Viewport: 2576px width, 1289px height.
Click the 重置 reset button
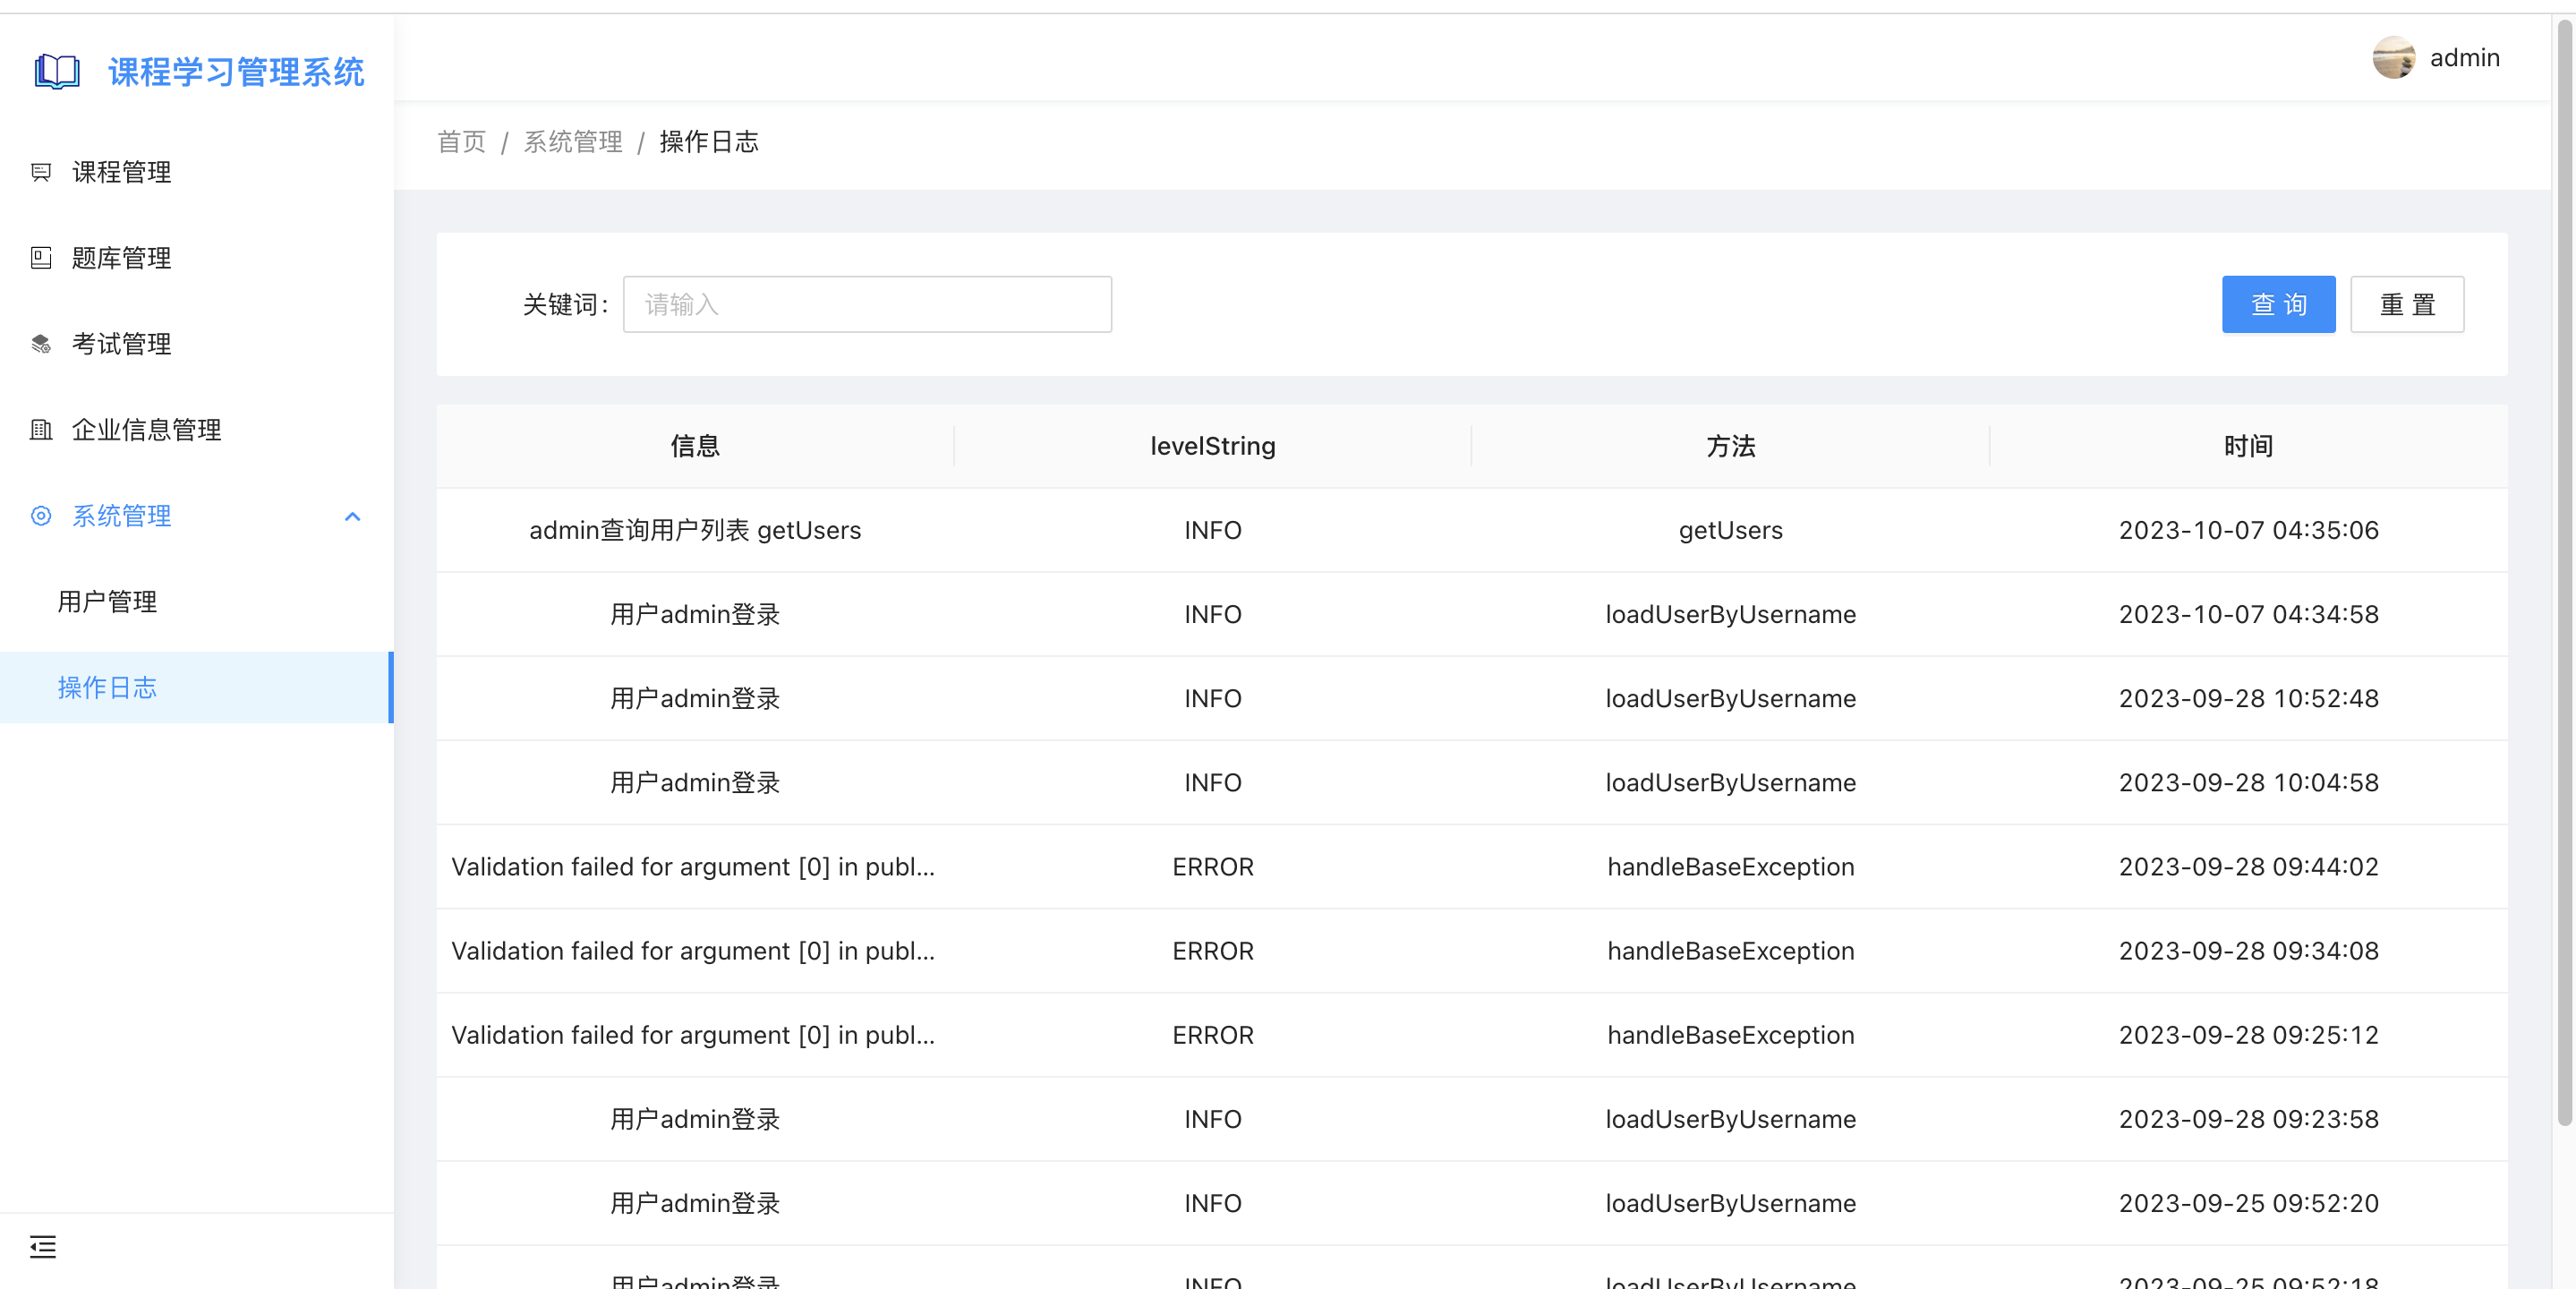(x=2407, y=304)
